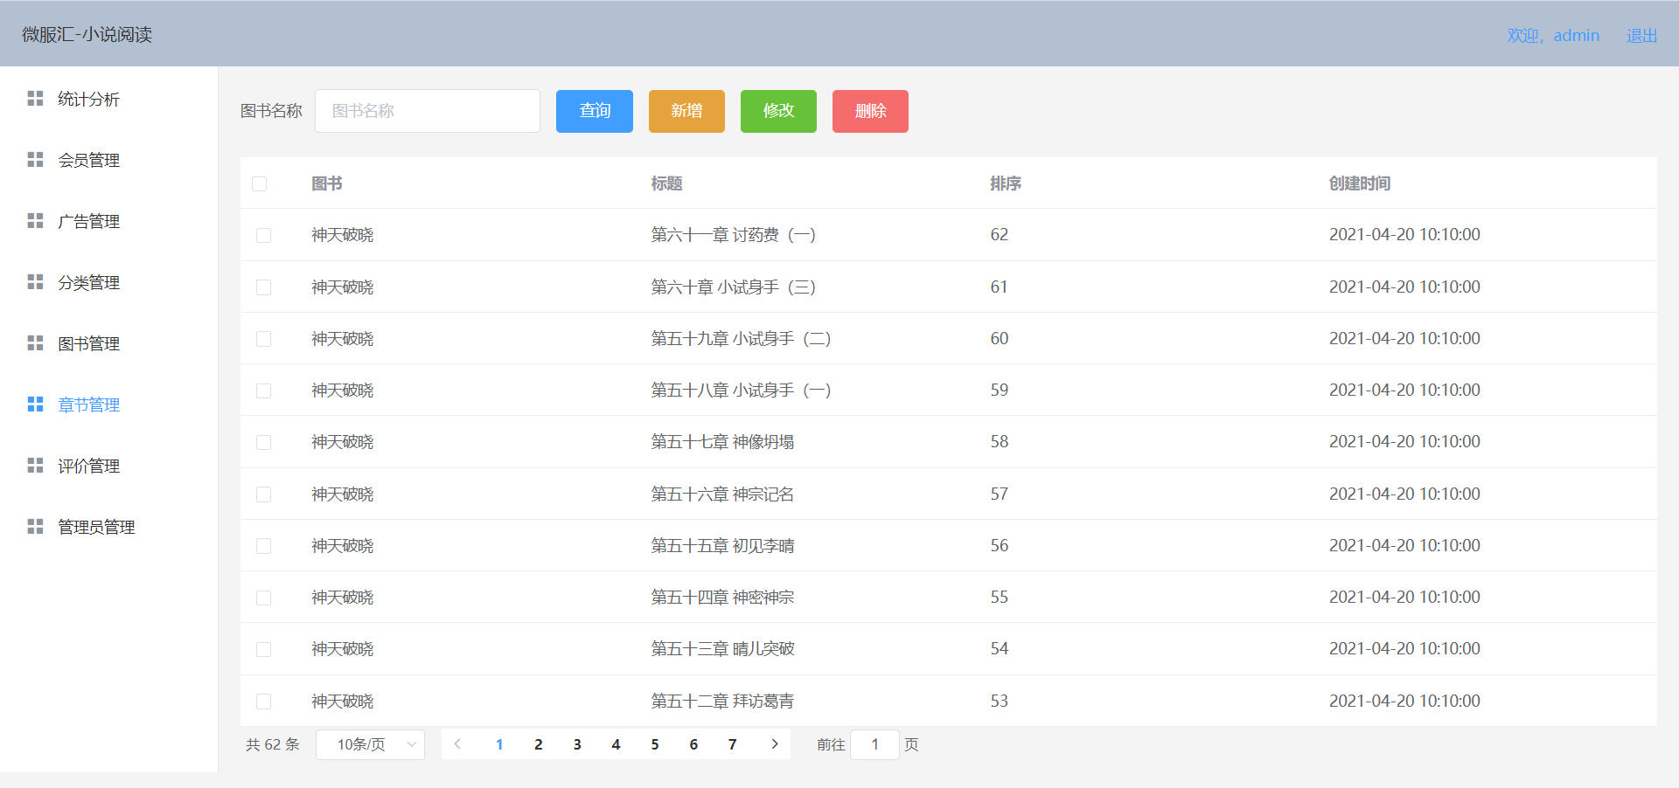Click the grid icon beside 管理员管理
This screenshot has height=788, width=1679.
coord(35,526)
